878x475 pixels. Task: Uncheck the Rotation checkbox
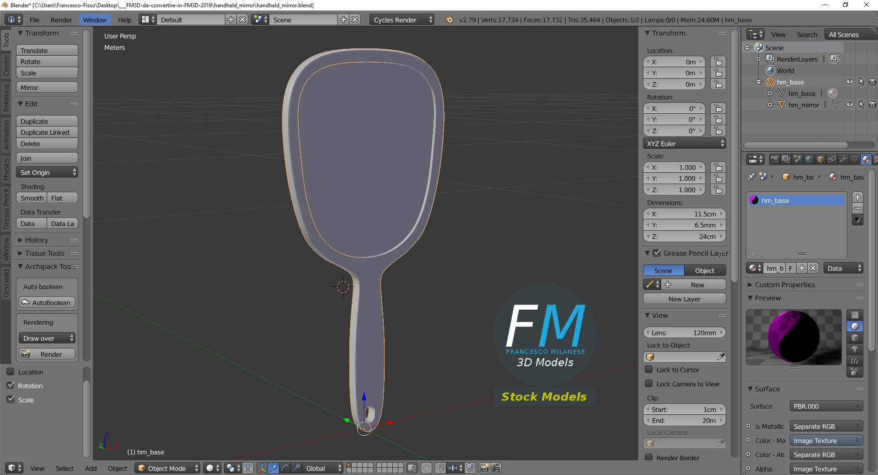click(x=11, y=385)
